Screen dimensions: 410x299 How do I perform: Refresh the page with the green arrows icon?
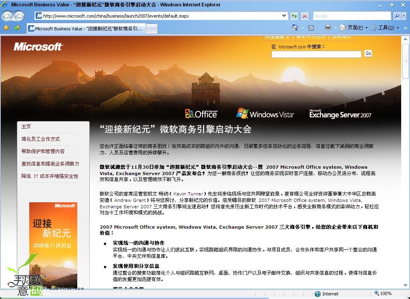coord(294,16)
